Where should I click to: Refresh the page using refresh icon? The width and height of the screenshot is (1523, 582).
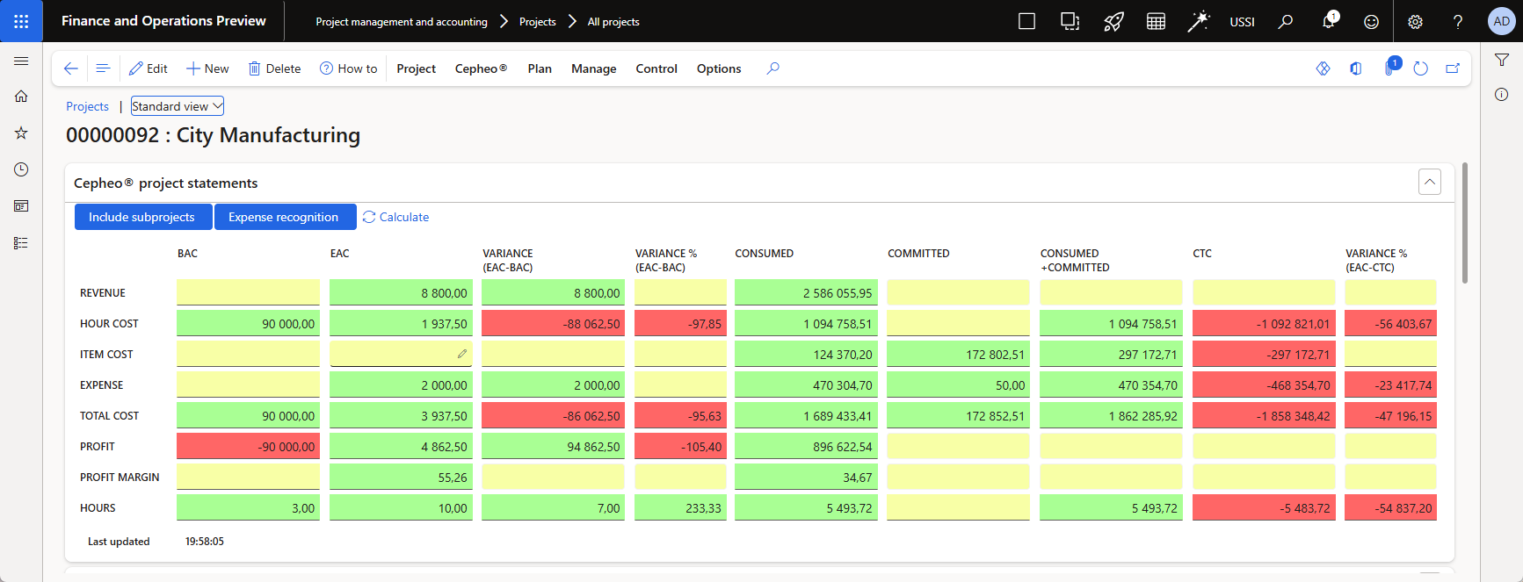pos(1421,68)
